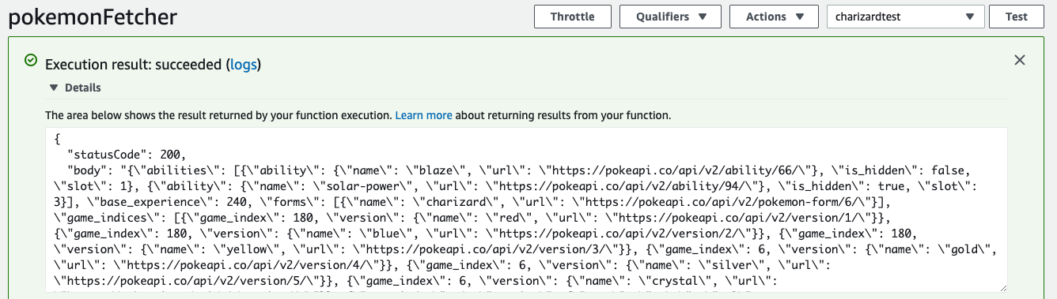1057x299 pixels.
Task: Run the function with the Test button
Action: click(x=1017, y=17)
